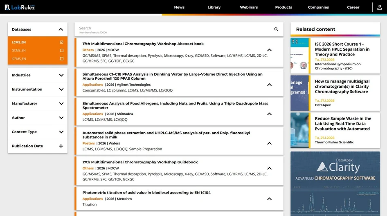The height and width of the screenshot is (216, 387).
Task: Click the DataApex Clarity software banner
Action: [335, 183]
